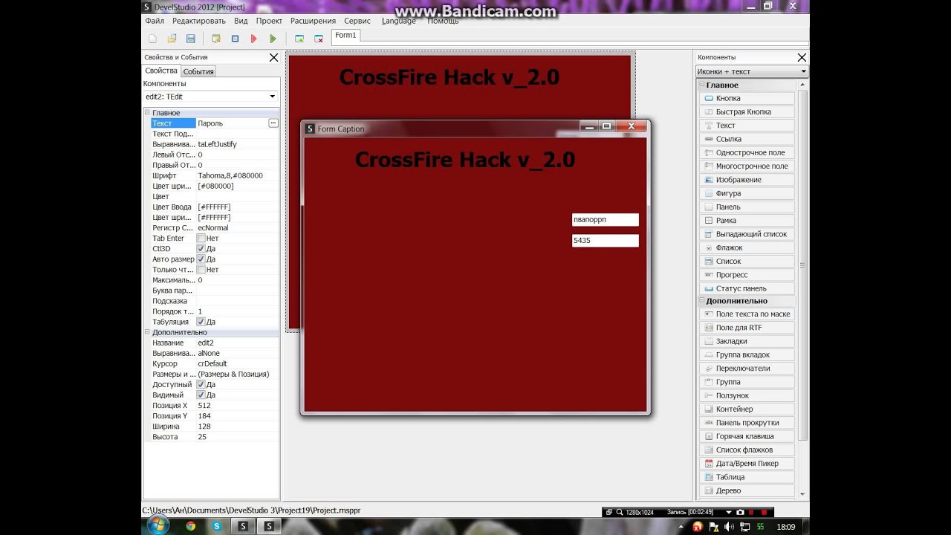This screenshot has height=535, width=951.
Task: Create a new project with toolbar icon
Action: click(x=153, y=39)
